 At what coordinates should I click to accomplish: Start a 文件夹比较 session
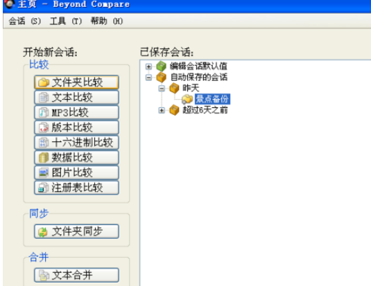(76, 82)
